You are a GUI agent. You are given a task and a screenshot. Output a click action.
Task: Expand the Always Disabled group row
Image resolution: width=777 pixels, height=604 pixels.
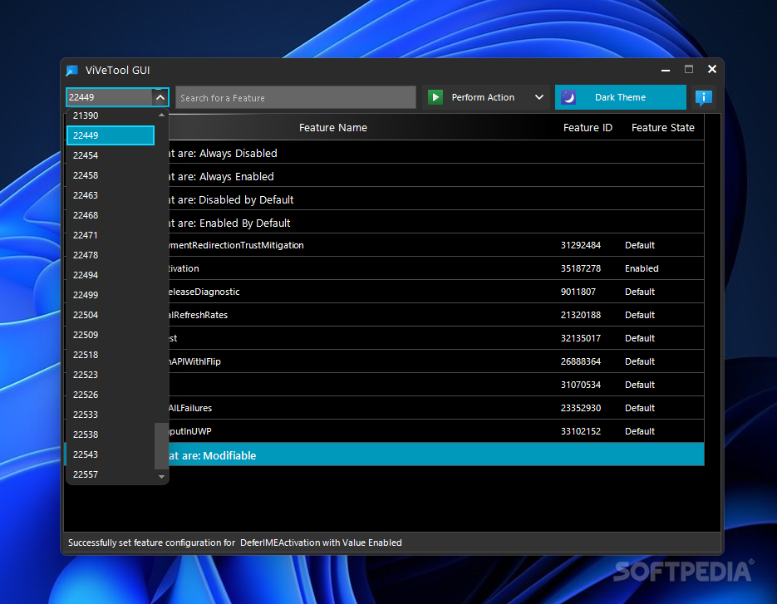click(436, 153)
